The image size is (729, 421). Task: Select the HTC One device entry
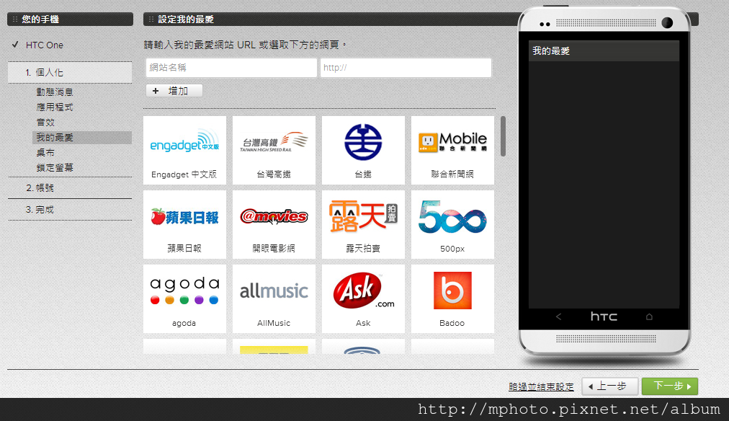tap(45, 45)
